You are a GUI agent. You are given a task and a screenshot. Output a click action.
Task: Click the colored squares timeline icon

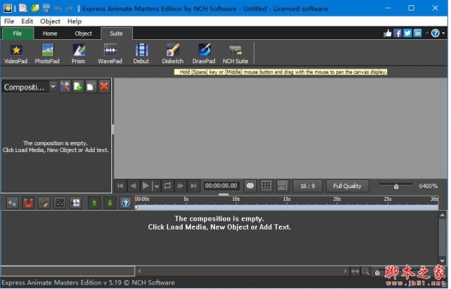(x=60, y=203)
